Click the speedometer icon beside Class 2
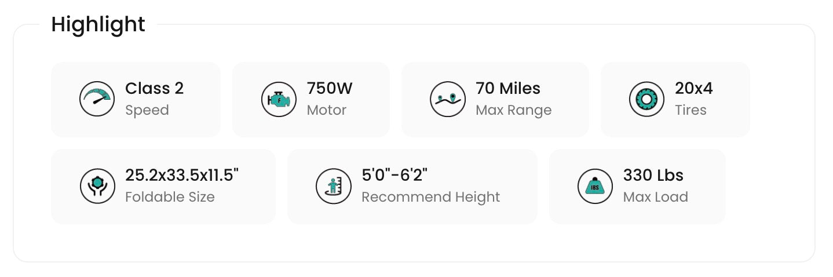The image size is (833, 277). (x=97, y=99)
